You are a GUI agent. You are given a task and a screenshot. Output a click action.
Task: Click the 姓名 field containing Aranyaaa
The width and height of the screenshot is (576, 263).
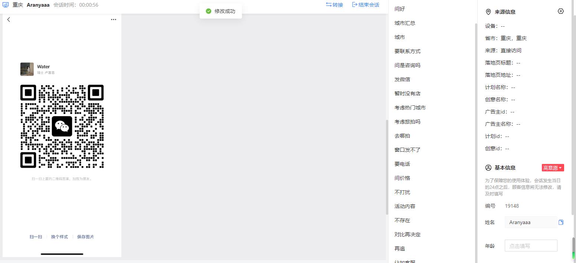[x=531, y=222]
